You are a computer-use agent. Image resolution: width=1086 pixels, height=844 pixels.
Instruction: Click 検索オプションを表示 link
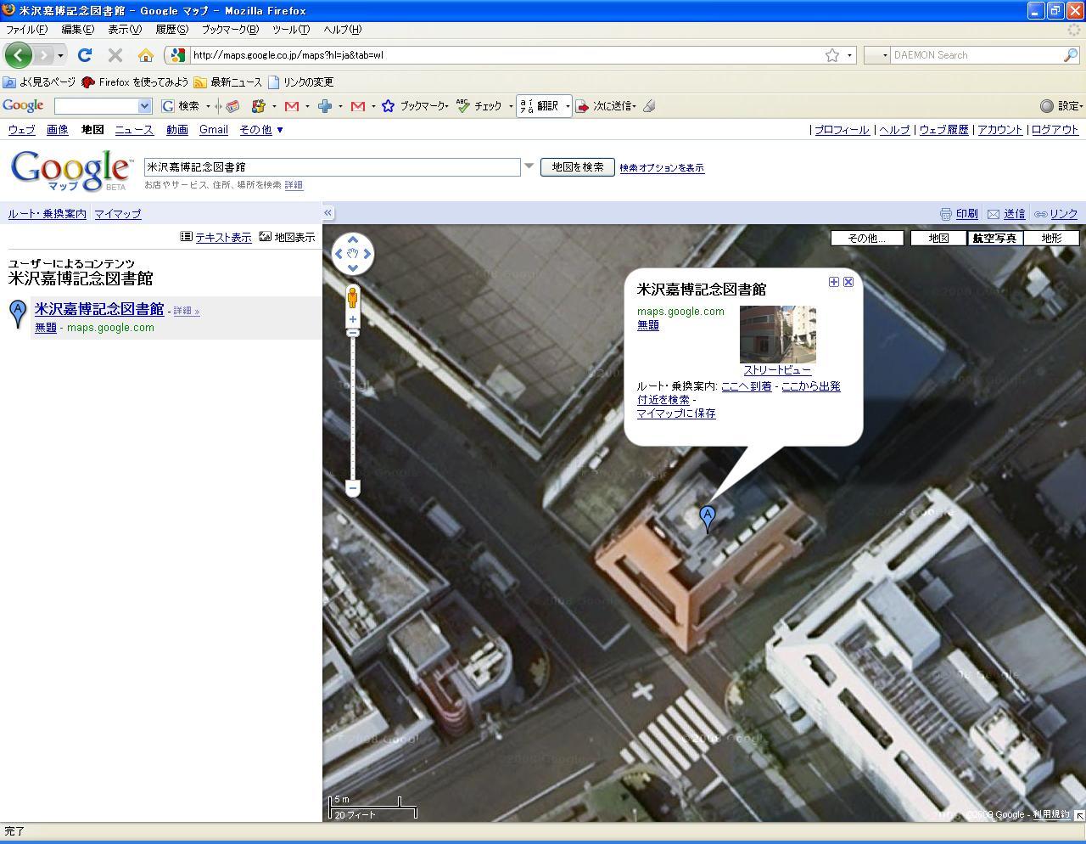coord(662,168)
